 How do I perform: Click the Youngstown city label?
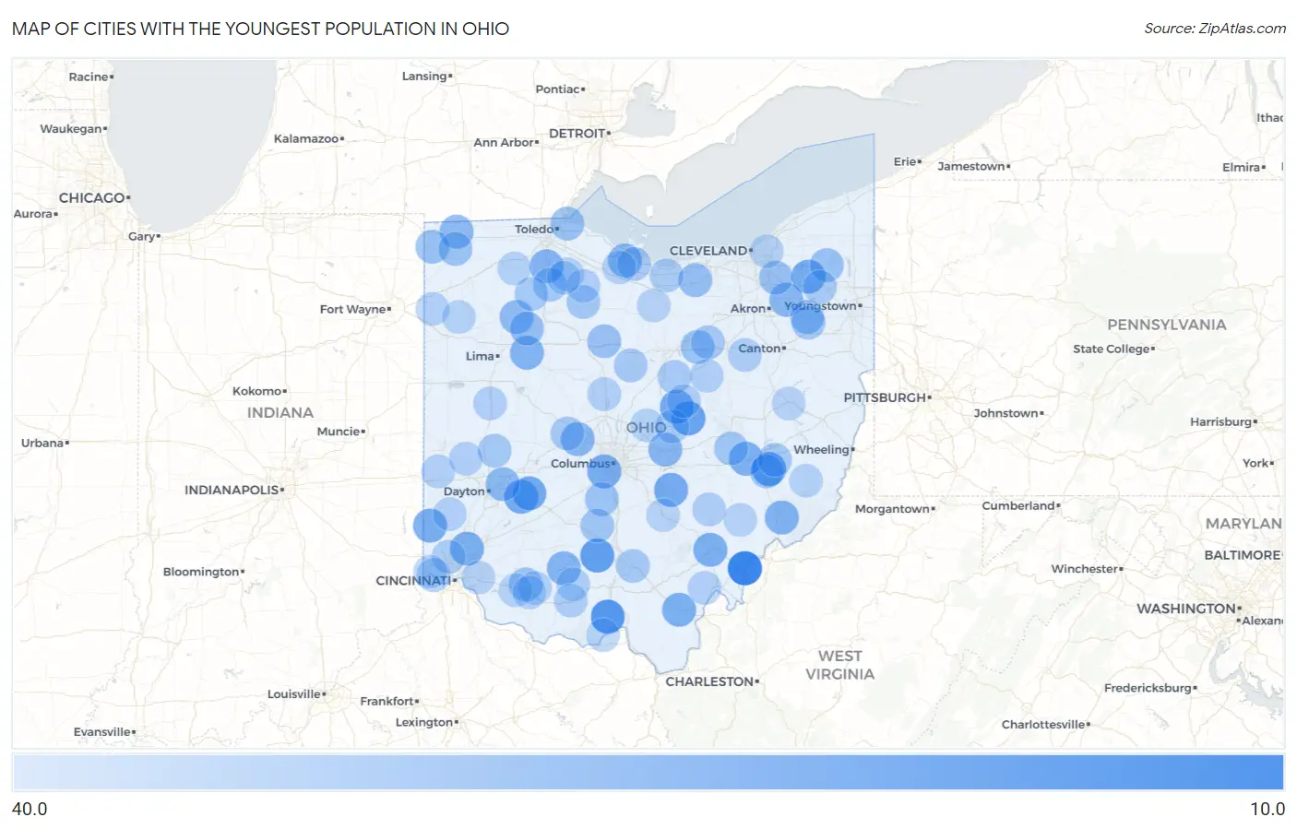tap(820, 306)
